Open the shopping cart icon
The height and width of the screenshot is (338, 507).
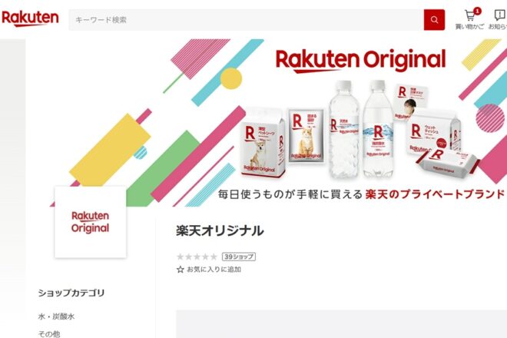(469, 15)
